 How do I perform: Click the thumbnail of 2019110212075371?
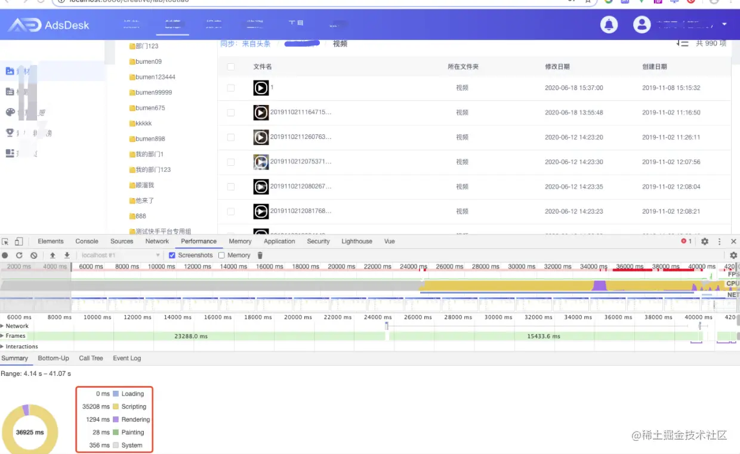(x=261, y=162)
